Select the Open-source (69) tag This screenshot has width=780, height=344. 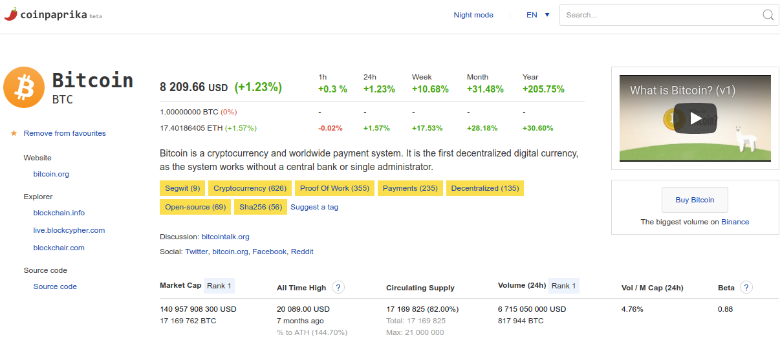click(x=195, y=207)
